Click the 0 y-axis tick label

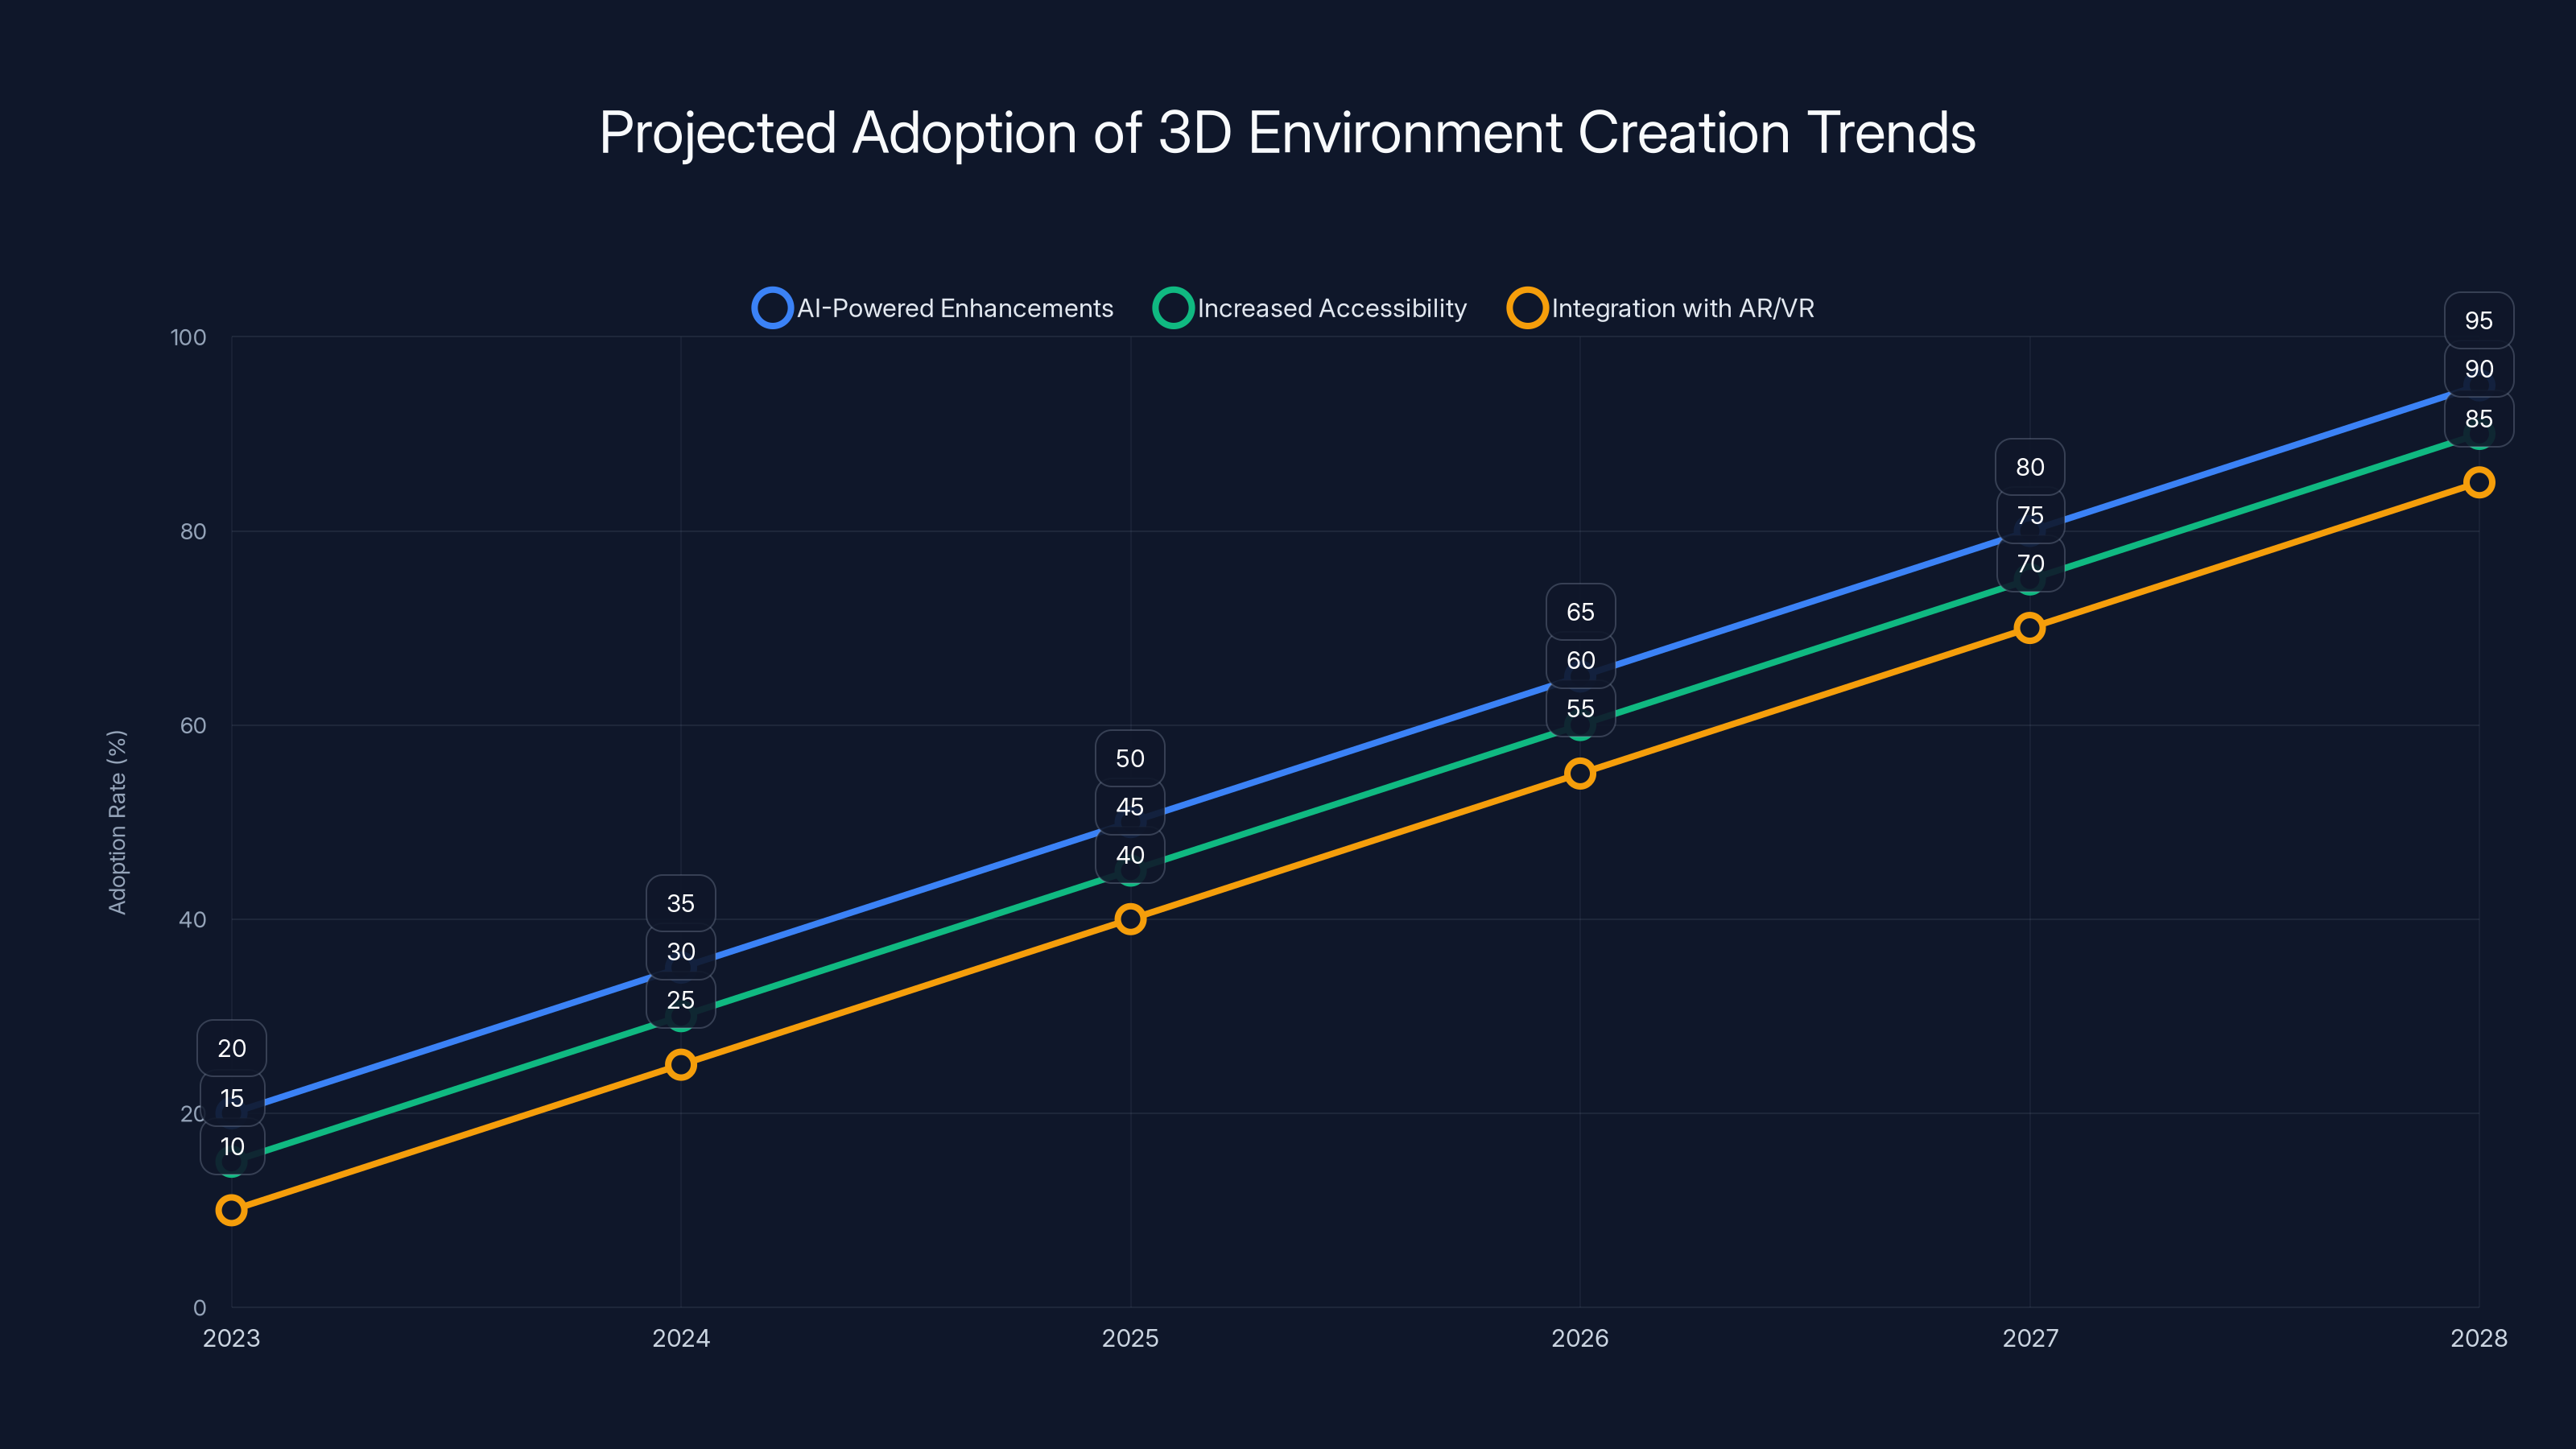pyautogui.click(x=200, y=1307)
